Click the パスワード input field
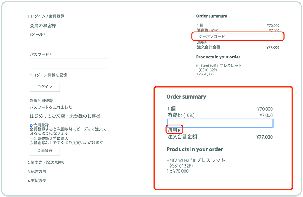Screen dimensions: 303x197 pyautogui.click(x=69, y=63)
